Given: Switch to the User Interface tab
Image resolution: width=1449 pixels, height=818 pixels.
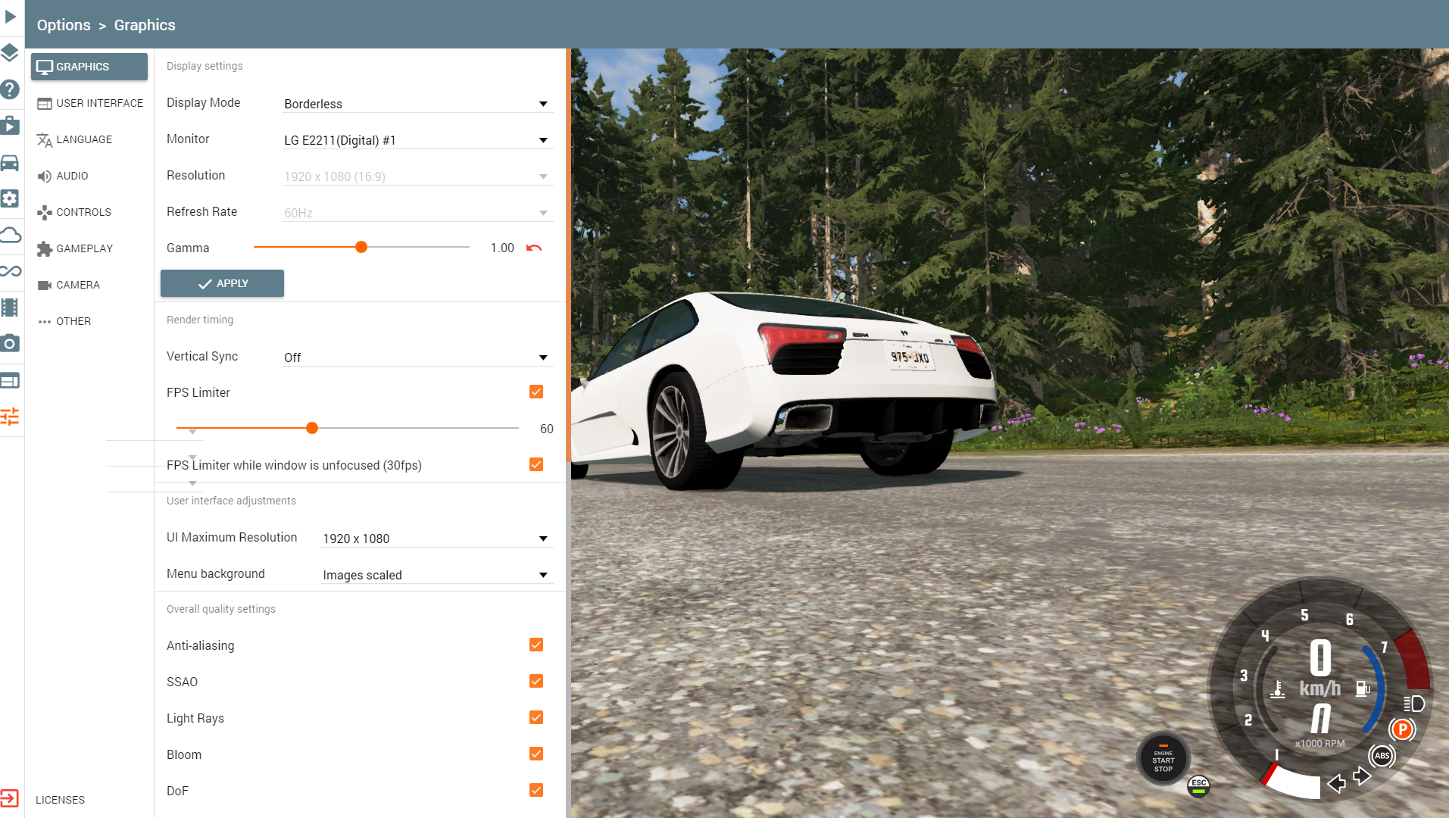Looking at the screenshot, I should tap(89, 103).
